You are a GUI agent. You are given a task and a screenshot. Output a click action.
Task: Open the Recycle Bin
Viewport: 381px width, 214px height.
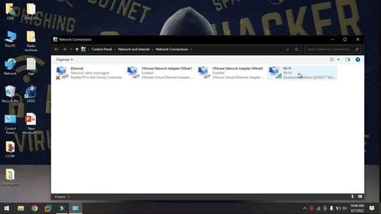[x=10, y=94]
